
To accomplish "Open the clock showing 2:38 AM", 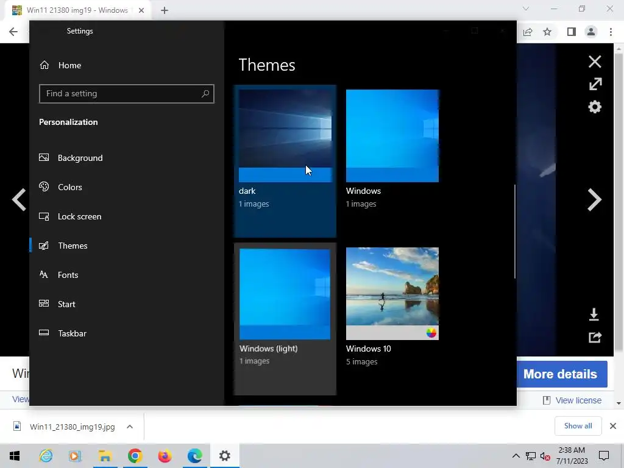I will pos(572,456).
